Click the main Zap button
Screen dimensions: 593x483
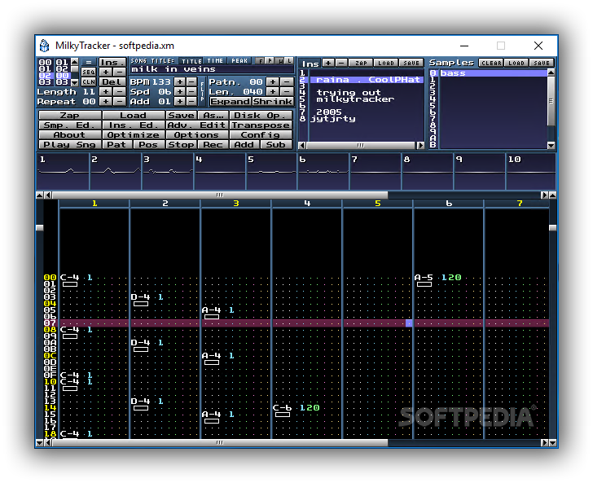(x=69, y=116)
